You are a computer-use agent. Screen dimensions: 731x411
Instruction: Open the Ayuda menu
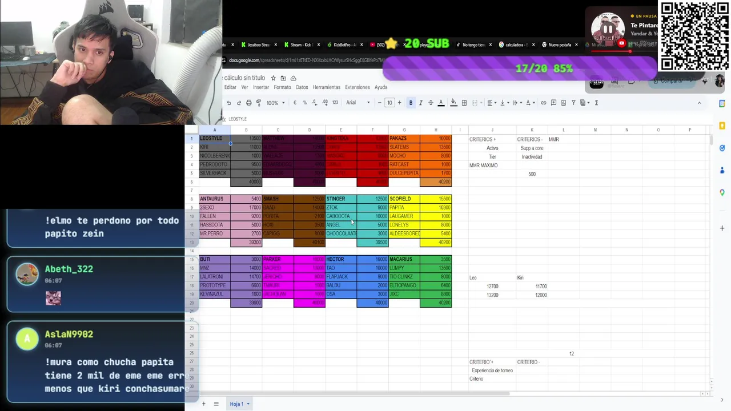381,87
